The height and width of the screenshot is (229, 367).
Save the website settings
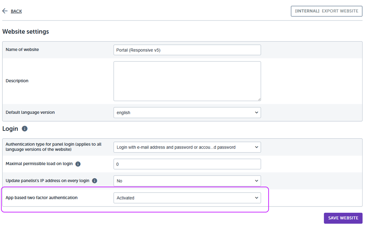coord(343,218)
